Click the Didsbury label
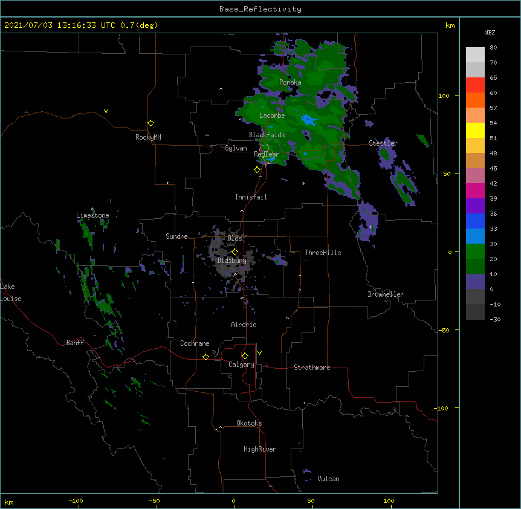Image resolution: width=521 pixels, height=509 pixels. [x=232, y=261]
